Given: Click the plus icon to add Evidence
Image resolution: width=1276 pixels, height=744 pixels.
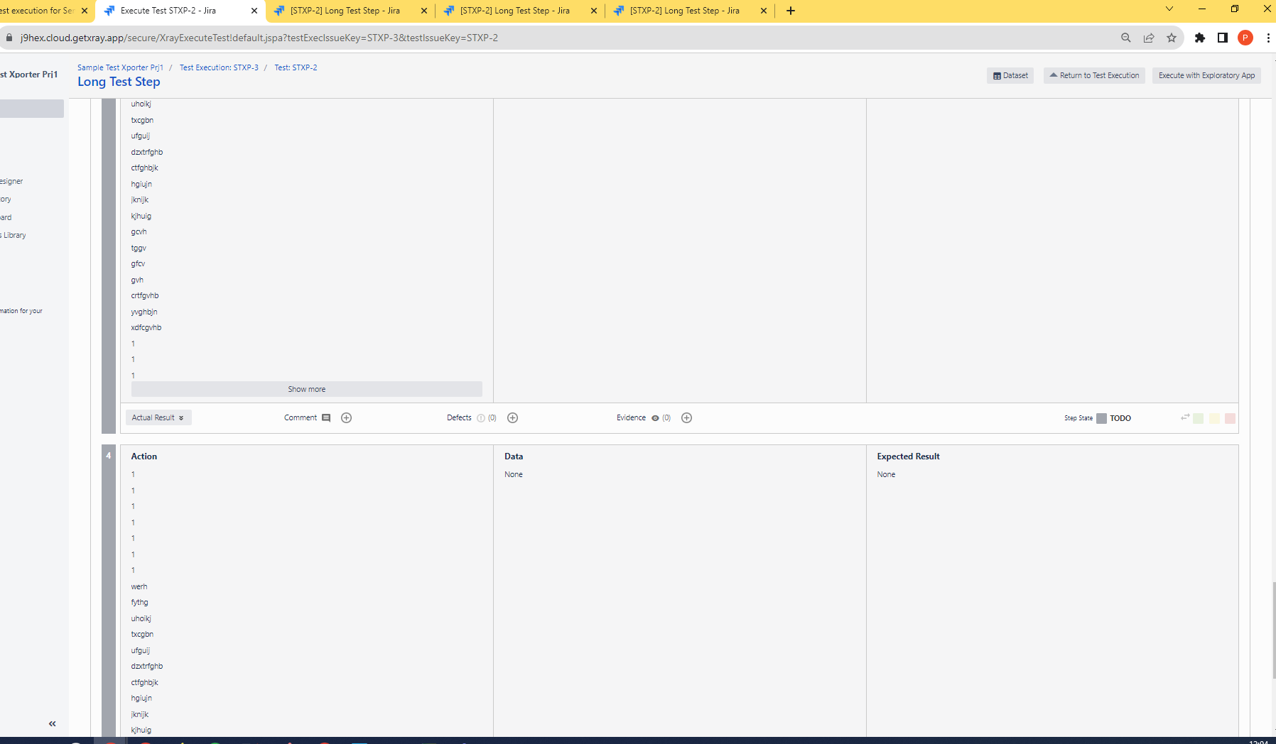Looking at the screenshot, I should click(686, 417).
